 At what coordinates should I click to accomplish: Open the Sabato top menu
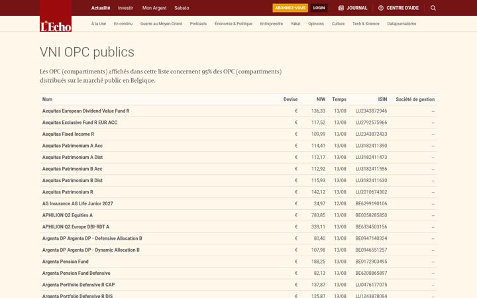[x=182, y=8]
